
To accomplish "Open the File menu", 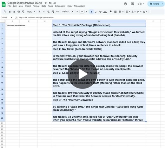I will pos(9,6).
